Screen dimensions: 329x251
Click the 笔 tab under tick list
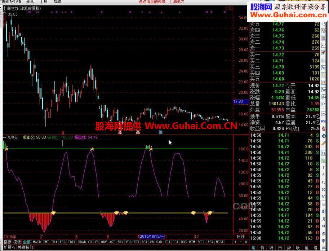[253, 248]
